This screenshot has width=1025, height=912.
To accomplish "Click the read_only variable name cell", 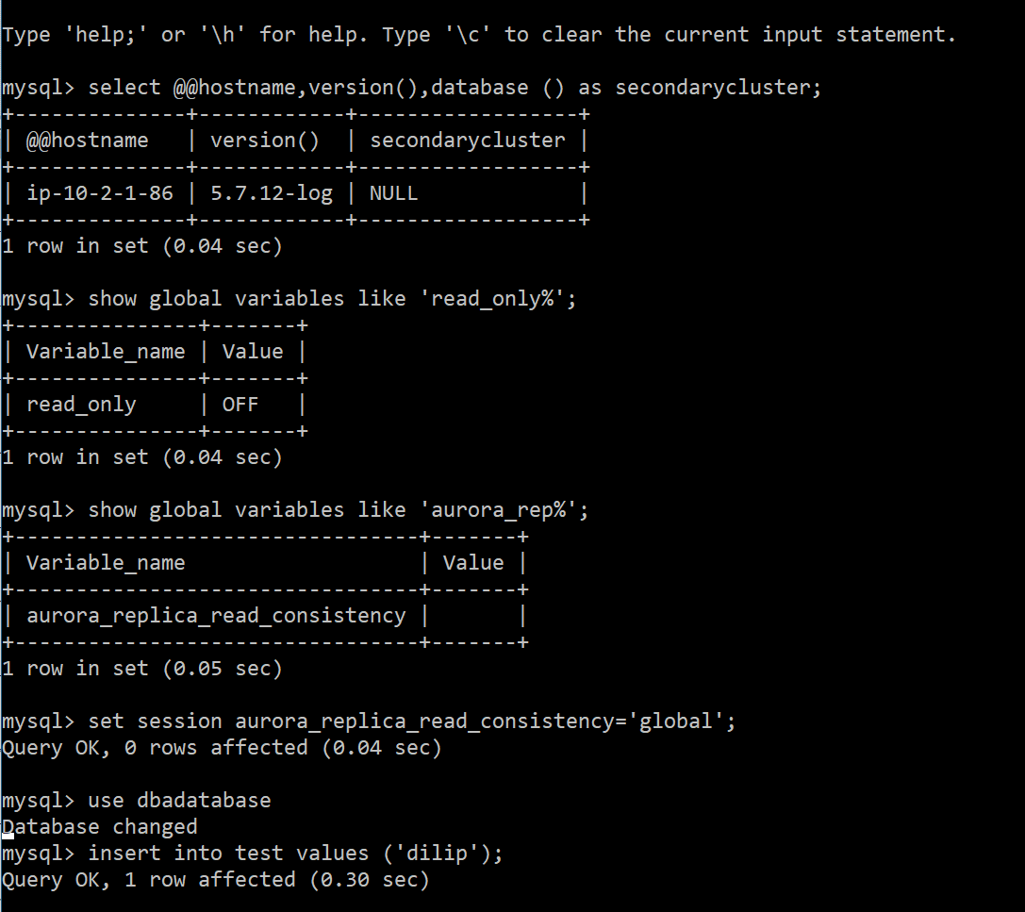I will (81, 405).
